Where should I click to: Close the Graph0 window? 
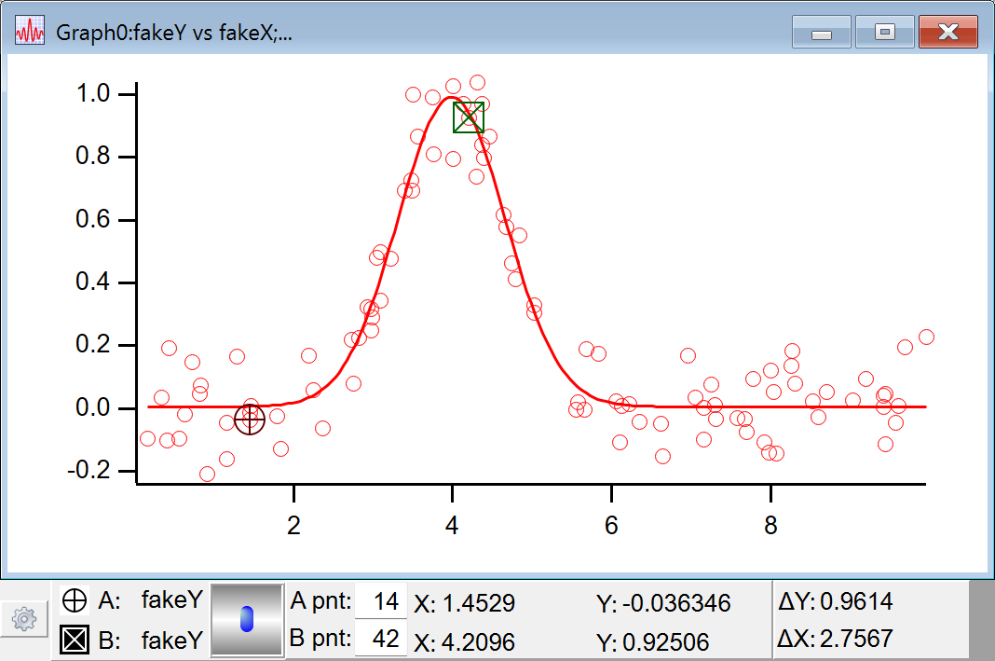(x=947, y=33)
